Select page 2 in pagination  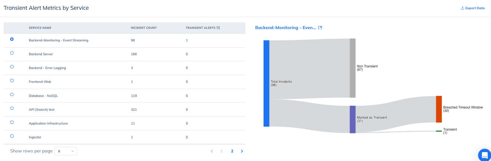[x=232, y=151]
